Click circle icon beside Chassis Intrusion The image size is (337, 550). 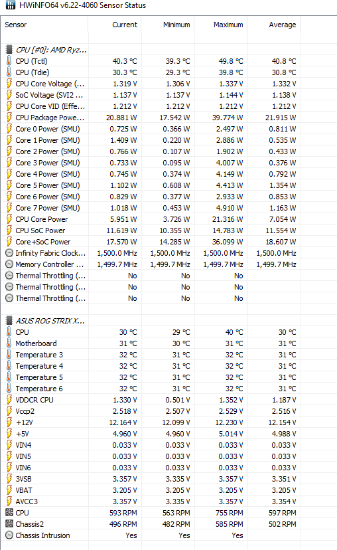click(x=9, y=535)
